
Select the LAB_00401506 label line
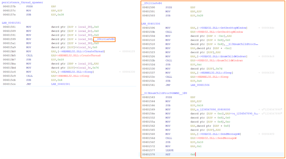click(151, 24)
